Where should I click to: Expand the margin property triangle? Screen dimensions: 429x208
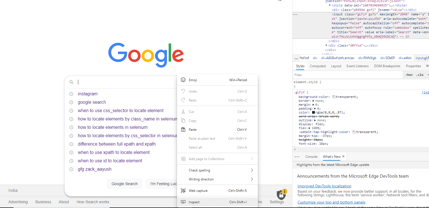(313, 105)
